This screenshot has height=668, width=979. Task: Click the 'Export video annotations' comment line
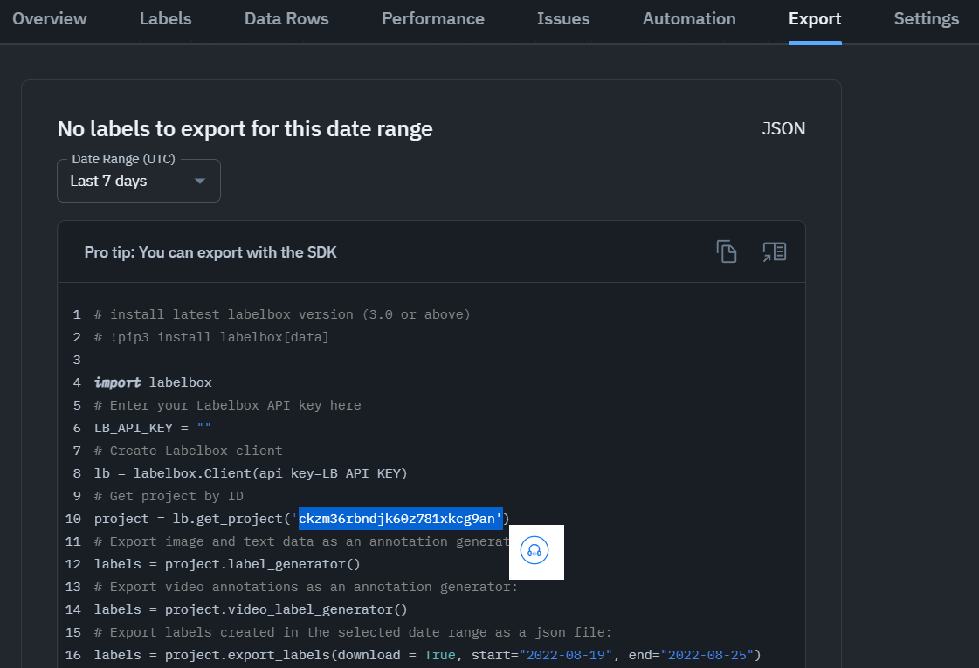click(x=306, y=587)
